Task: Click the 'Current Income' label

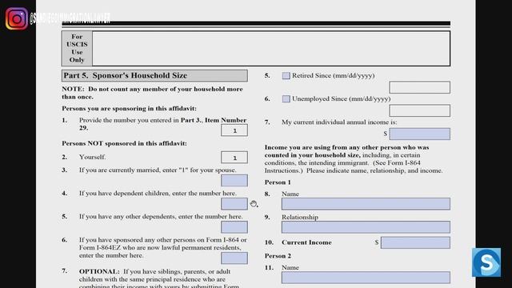Action: click(306, 242)
